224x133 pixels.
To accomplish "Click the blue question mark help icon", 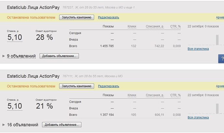I will 221,59.
